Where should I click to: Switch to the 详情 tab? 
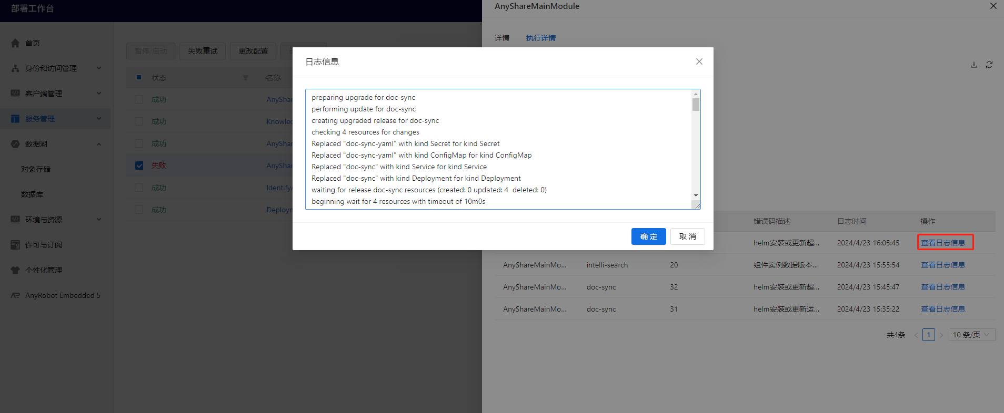[502, 38]
